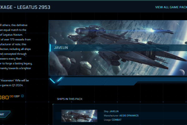Click the large Javelin hero artwork
This screenshot has height=125, width=187.
118,48
